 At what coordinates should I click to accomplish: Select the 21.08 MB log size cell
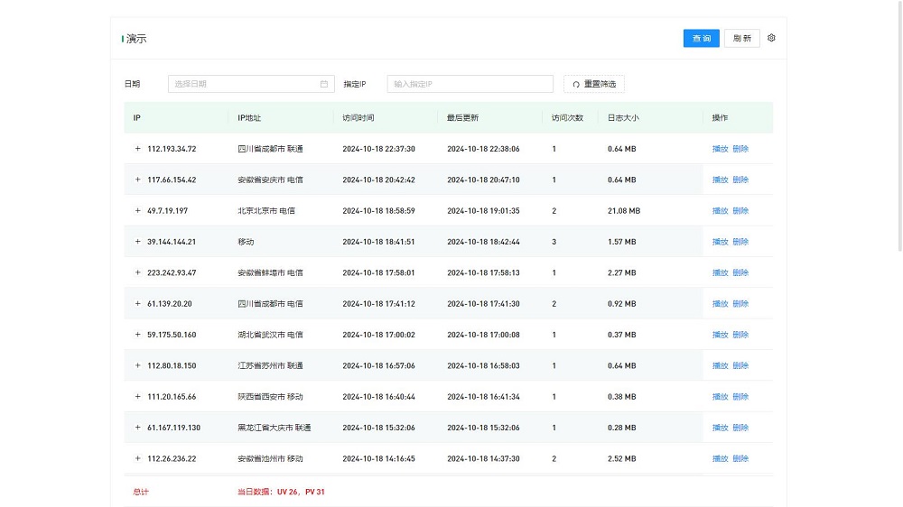[624, 211]
